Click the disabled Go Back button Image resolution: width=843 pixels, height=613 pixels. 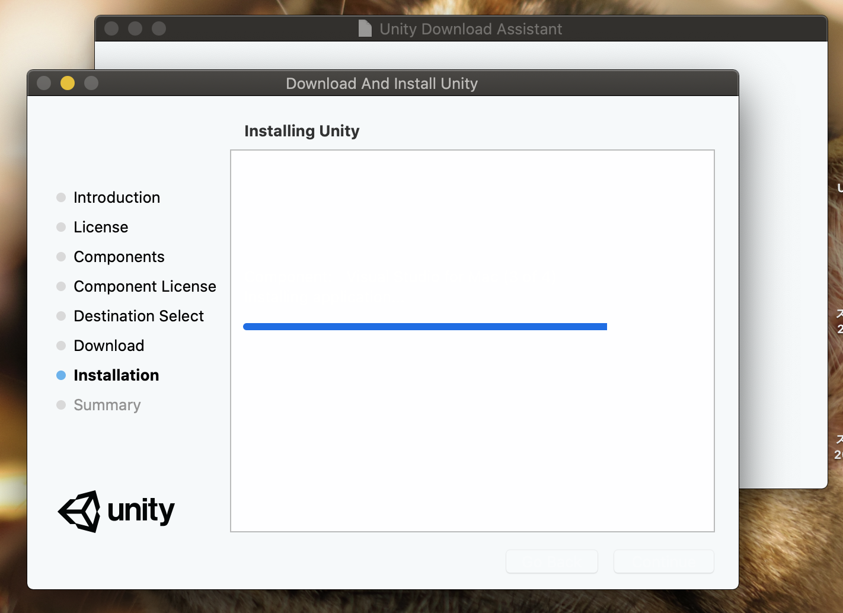pyautogui.click(x=552, y=561)
